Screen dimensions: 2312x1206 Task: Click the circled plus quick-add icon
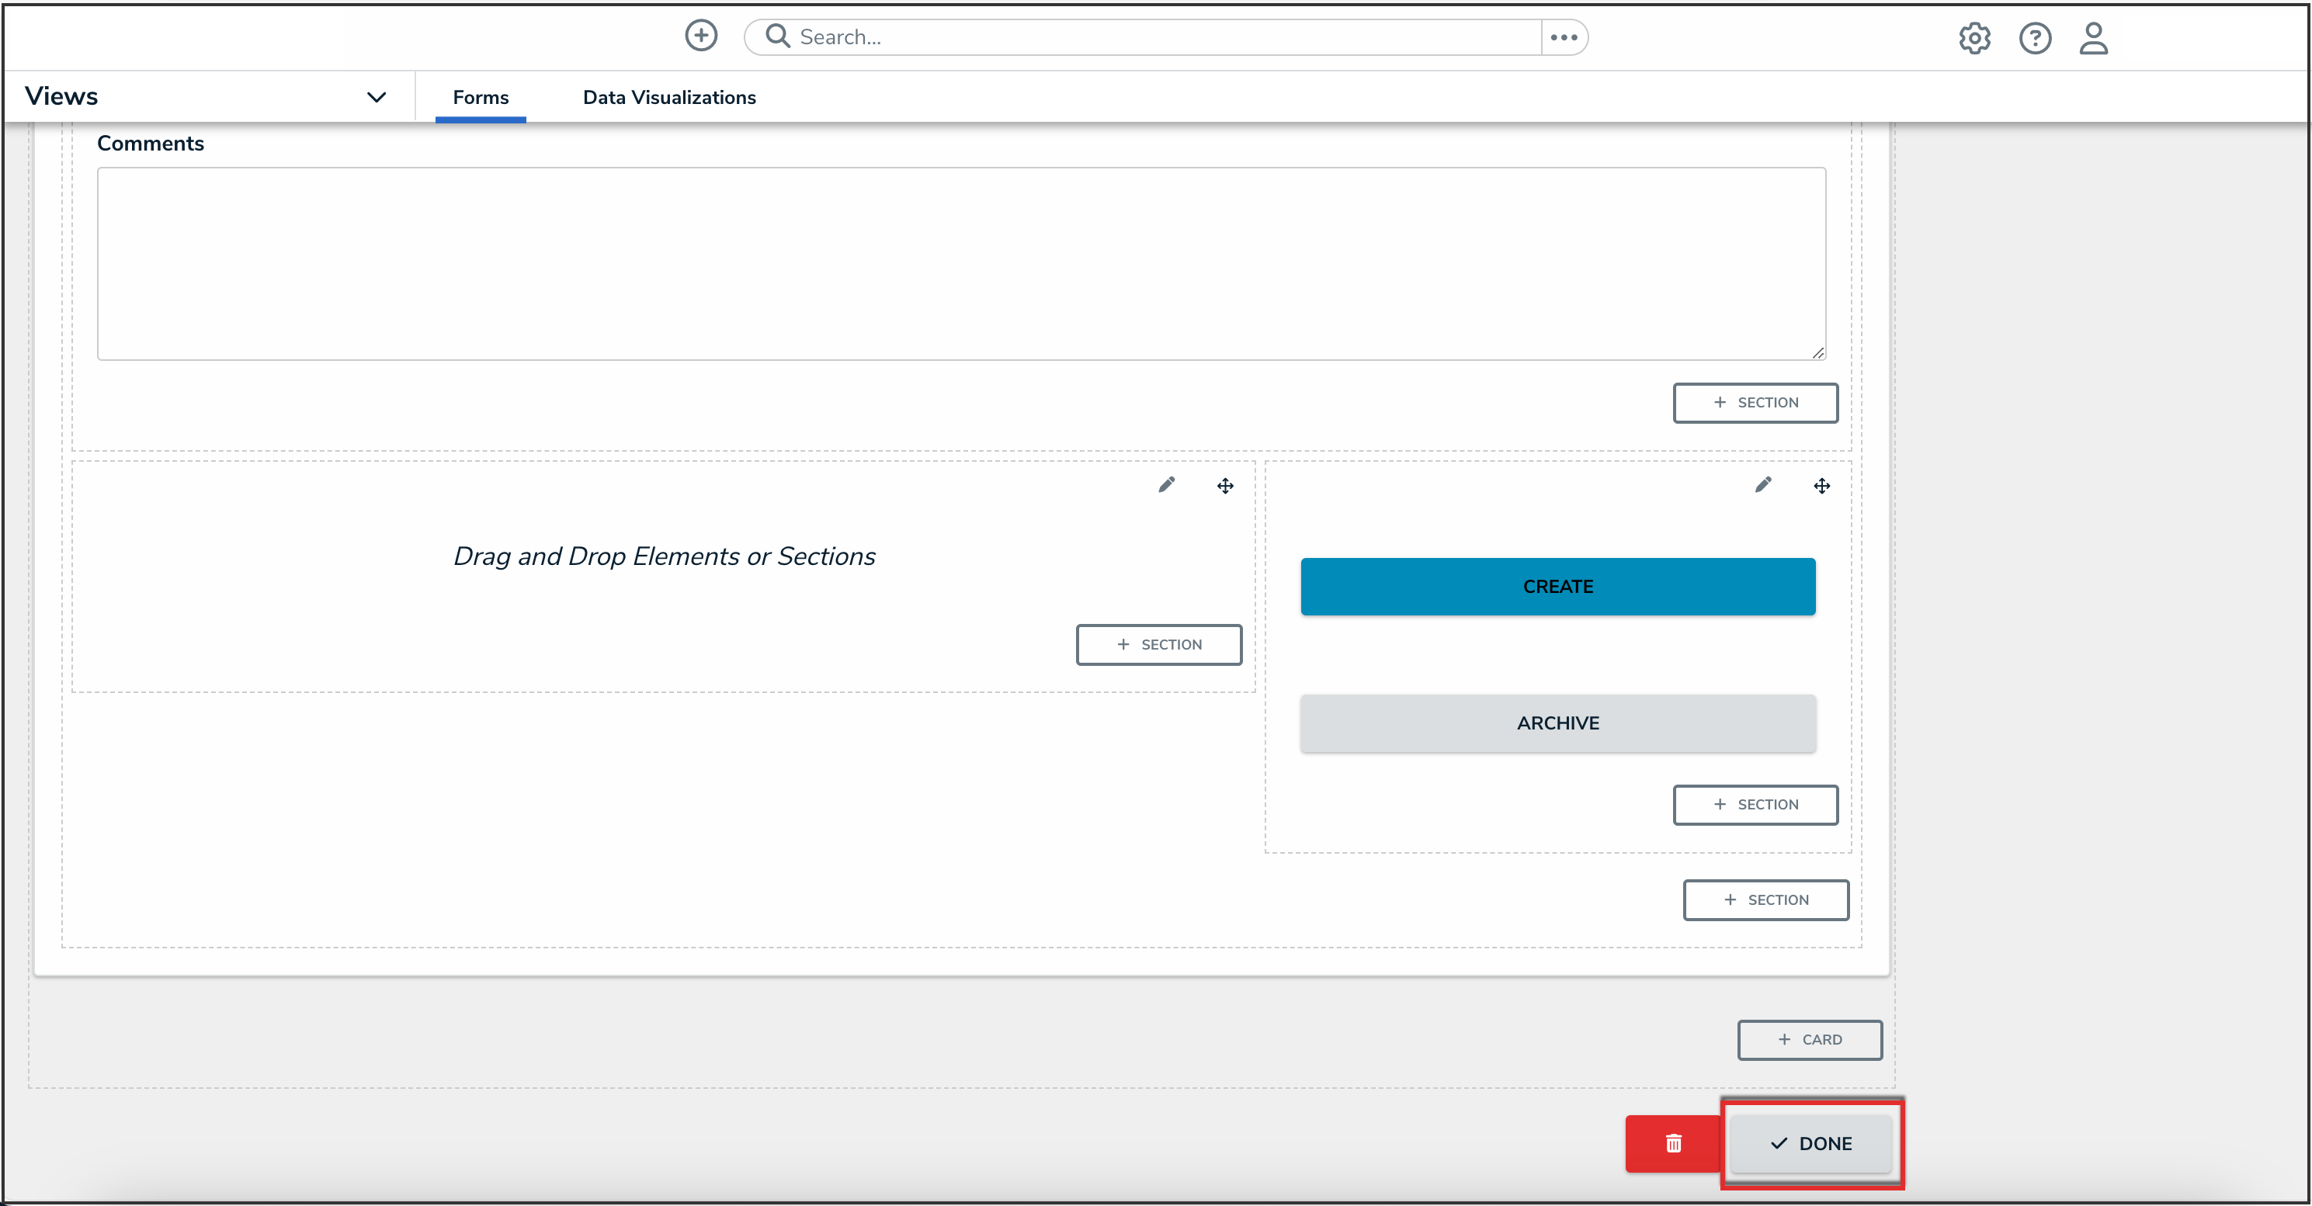pos(701,36)
